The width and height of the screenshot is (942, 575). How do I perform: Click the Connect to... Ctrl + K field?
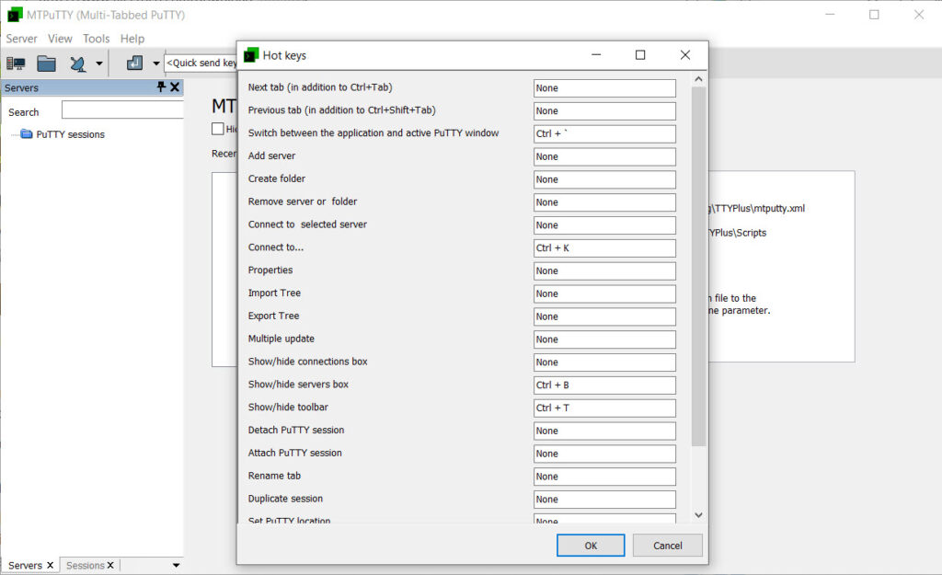tap(604, 248)
